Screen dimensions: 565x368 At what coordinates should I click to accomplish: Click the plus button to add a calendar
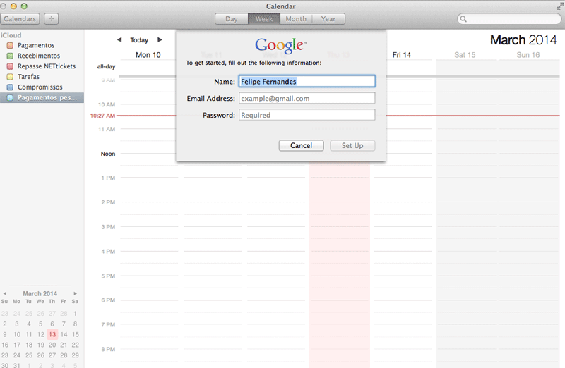[51, 19]
